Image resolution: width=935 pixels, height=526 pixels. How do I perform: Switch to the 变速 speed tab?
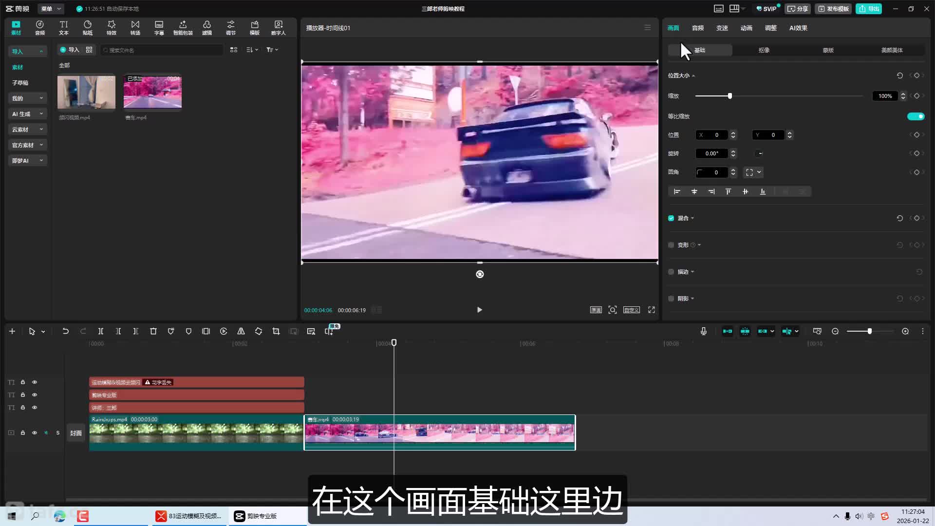point(722,28)
